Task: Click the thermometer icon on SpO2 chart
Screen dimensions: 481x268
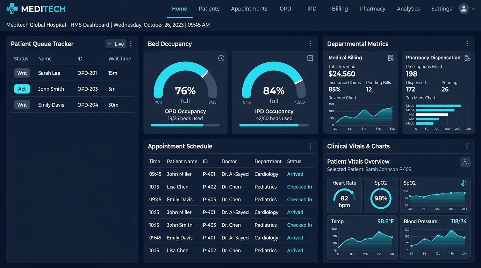Action: [464, 183]
